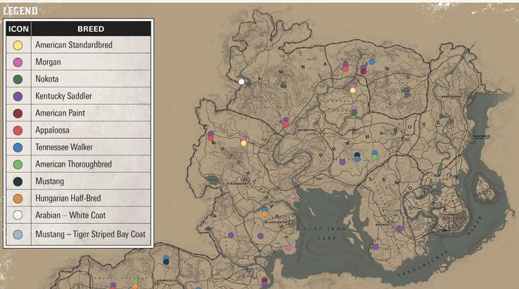Click the lone blue marker in northern Ambarino
This screenshot has width=519, height=289.
(x=372, y=61)
